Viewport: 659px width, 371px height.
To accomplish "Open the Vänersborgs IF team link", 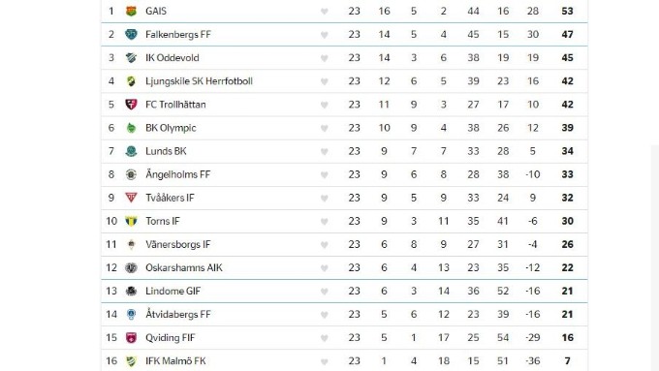I will coord(177,244).
